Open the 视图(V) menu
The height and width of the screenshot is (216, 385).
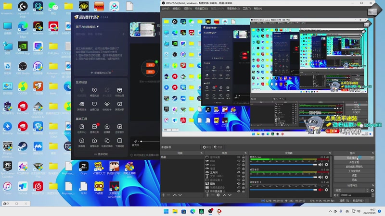pos(188,9)
